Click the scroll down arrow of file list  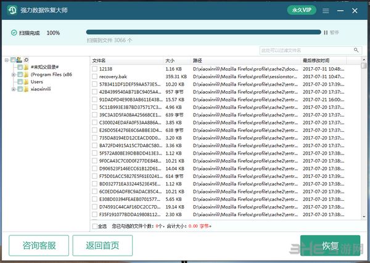tap(364, 216)
